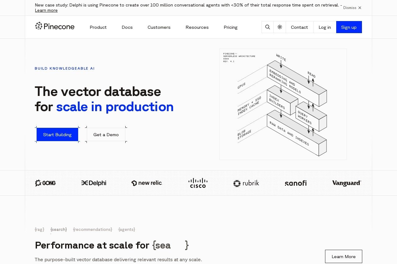Select the {agents} tab
The height and width of the screenshot is (264, 397).
(x=127, y=229)
